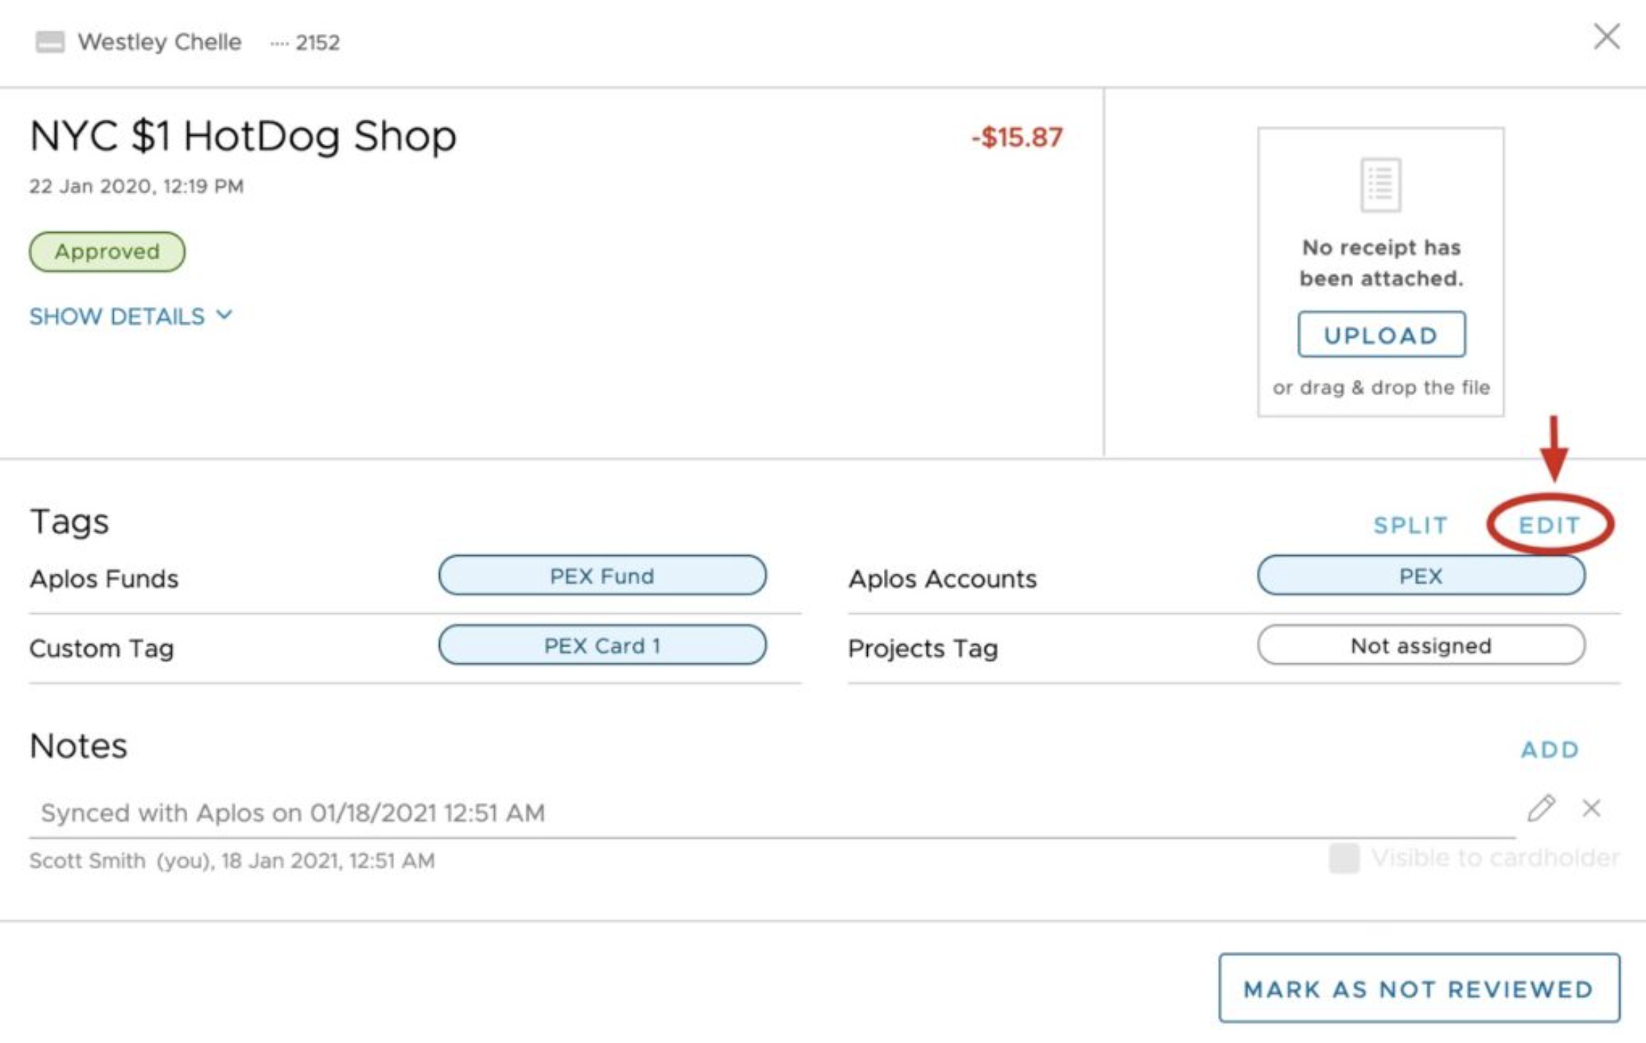Toggle Visible to cardholder checkbox

pyautogui.click(x=1344, y=858)
